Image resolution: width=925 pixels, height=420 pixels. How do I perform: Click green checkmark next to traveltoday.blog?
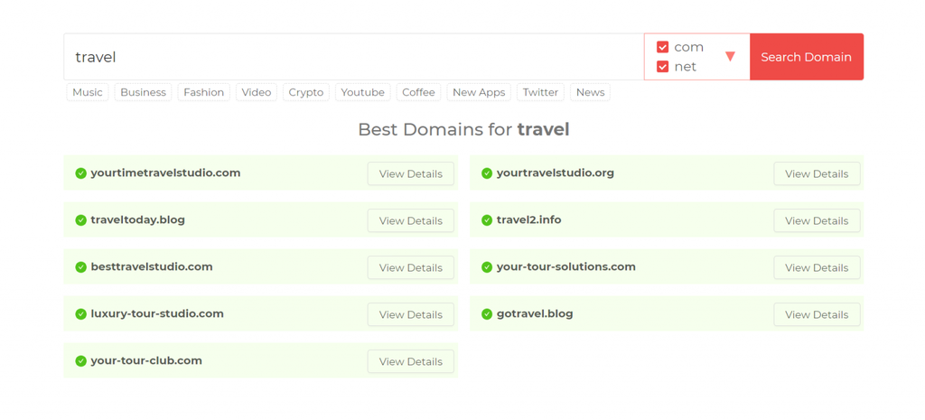pyautogui.click(x=80, y=220)
